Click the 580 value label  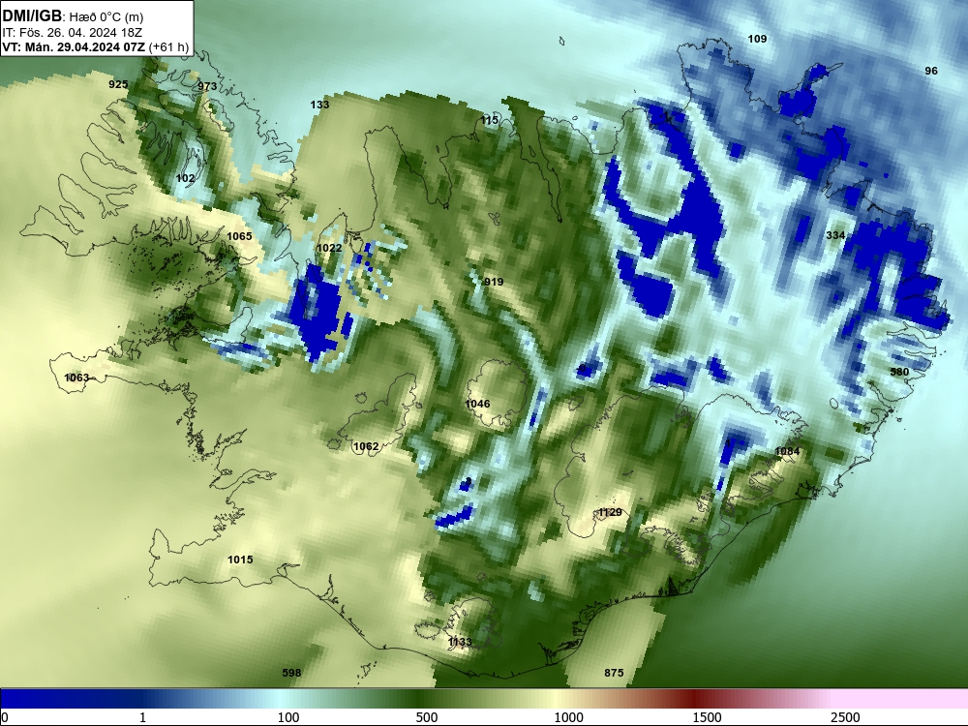click(899, 372)
